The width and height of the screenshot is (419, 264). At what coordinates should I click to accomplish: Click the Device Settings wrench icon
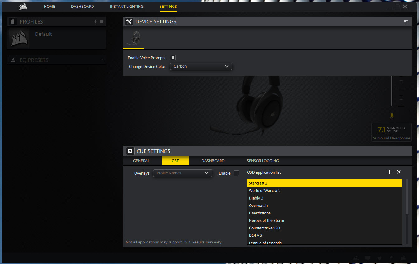pyautogui.click(x=129, y=21)
